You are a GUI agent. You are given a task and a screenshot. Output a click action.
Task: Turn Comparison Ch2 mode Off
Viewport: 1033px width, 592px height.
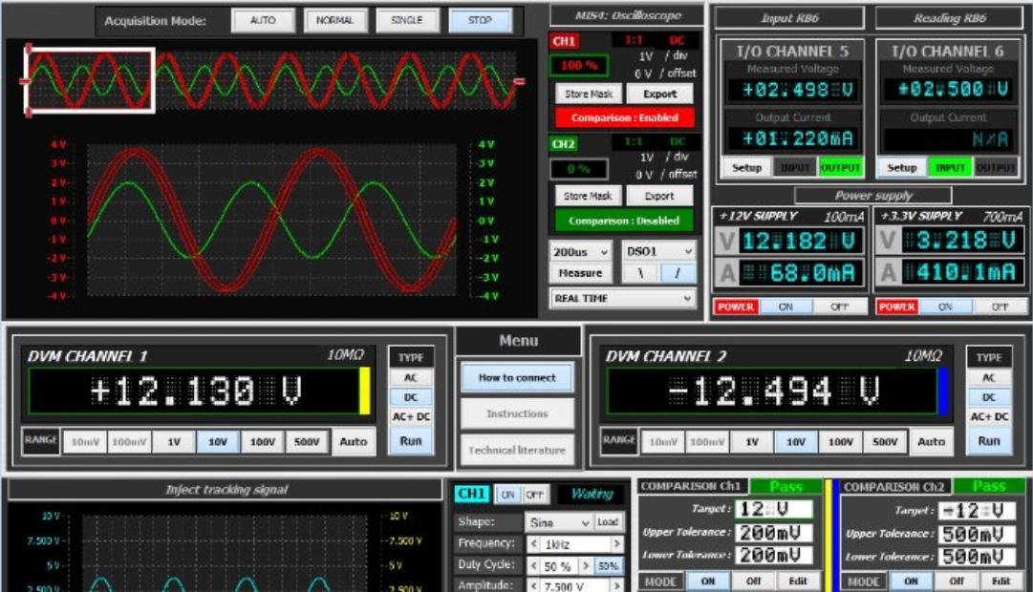pos(956,581)
